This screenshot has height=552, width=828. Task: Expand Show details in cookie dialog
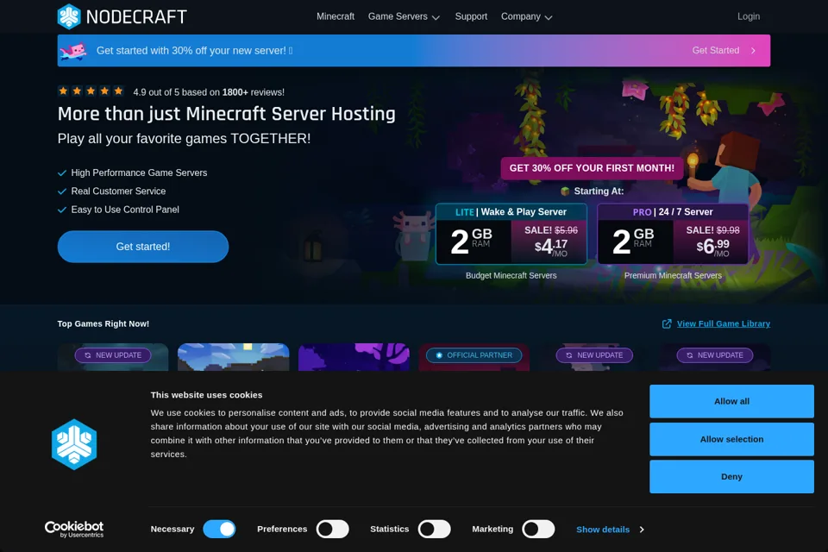pos(610,530)
